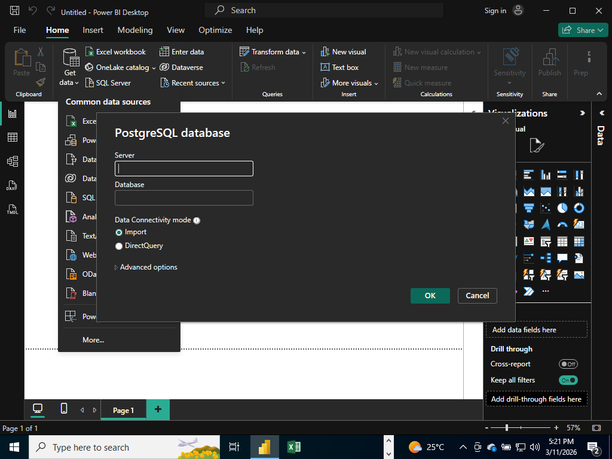
Task: Open the OneLake catalog dropdown arrow
Action: coord(154,68)
